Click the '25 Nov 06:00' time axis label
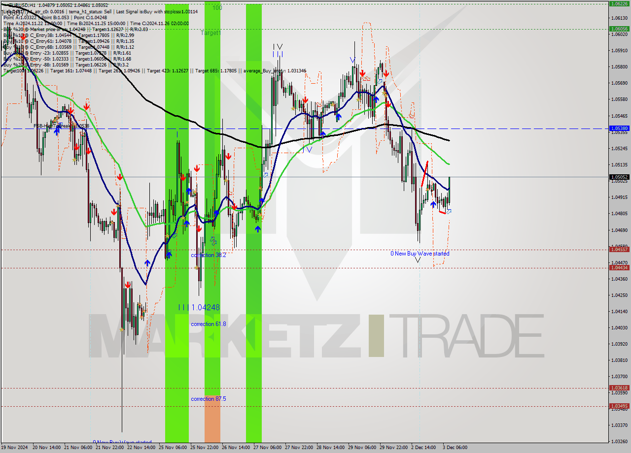631x453 pixels. click(173, 448)
